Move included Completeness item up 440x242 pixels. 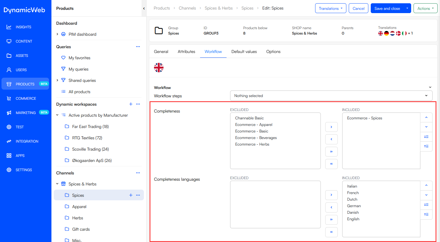426,117
